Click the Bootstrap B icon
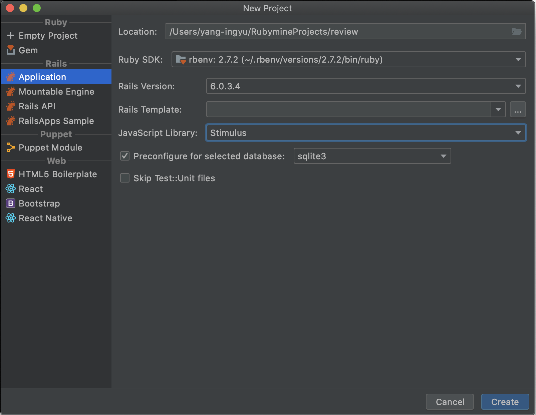Screen dimensions: 536x415 coord(11,203)
